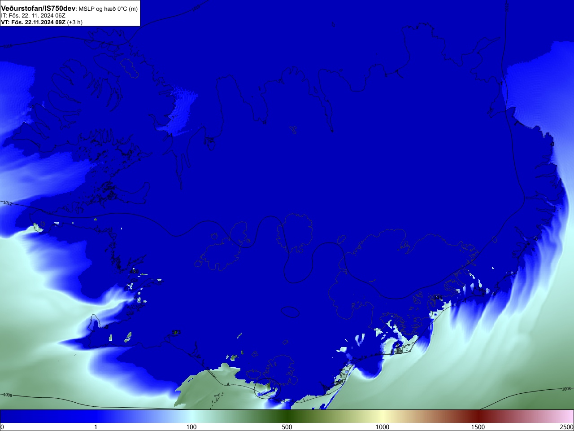Pick the dark red band in the color scale

tap(478, 416)
